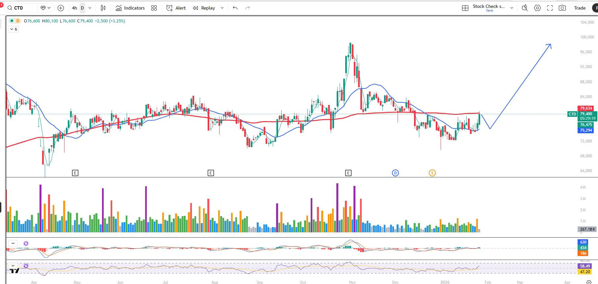598x284 pixels.
Task: Collapse the indicator legend showing 6
Action: pos(13,29)
